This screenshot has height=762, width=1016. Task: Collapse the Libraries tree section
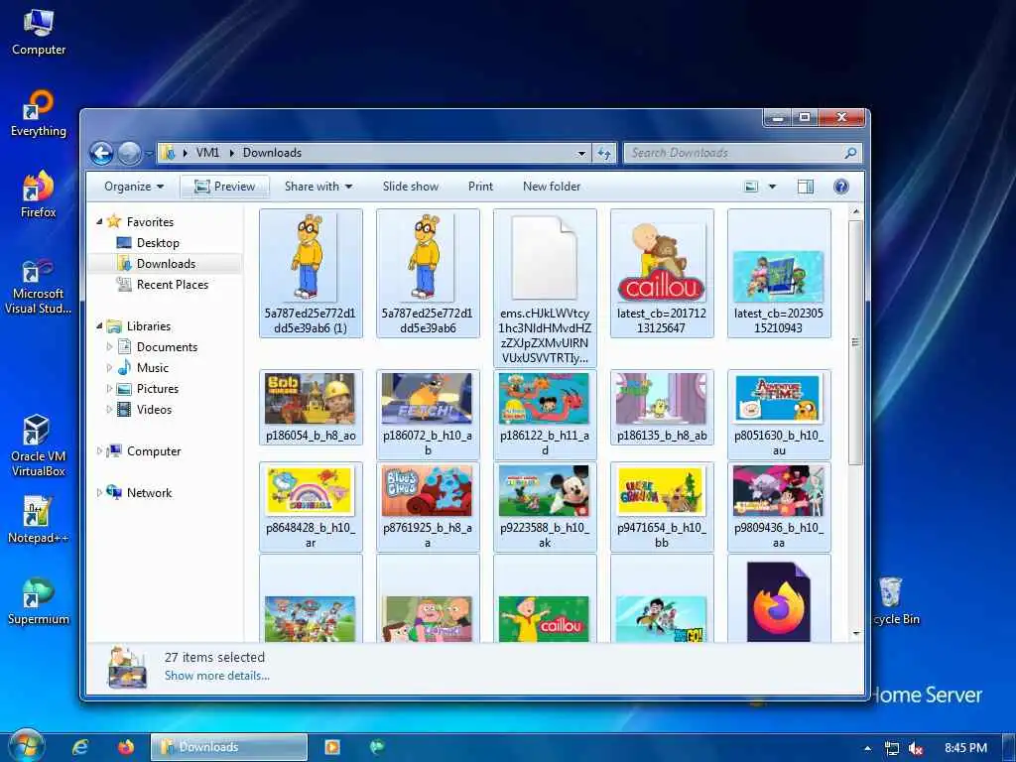99,325
